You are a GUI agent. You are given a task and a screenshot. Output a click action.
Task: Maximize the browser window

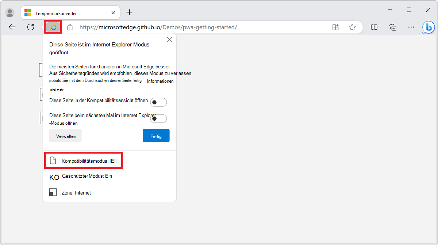pos(409,10)
